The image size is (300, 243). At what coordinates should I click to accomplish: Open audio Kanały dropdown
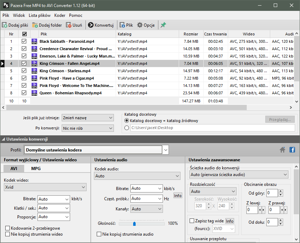(147, 209)
